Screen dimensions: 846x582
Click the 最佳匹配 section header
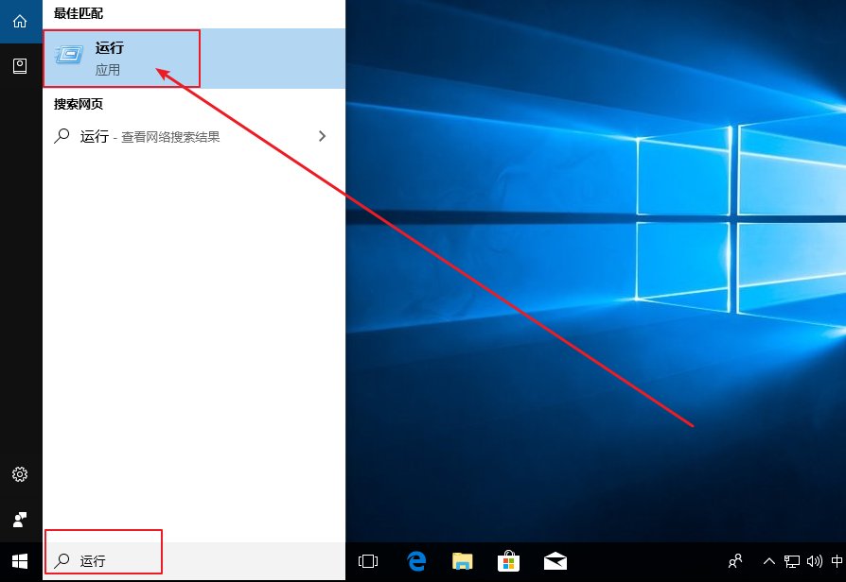point(79,13)
